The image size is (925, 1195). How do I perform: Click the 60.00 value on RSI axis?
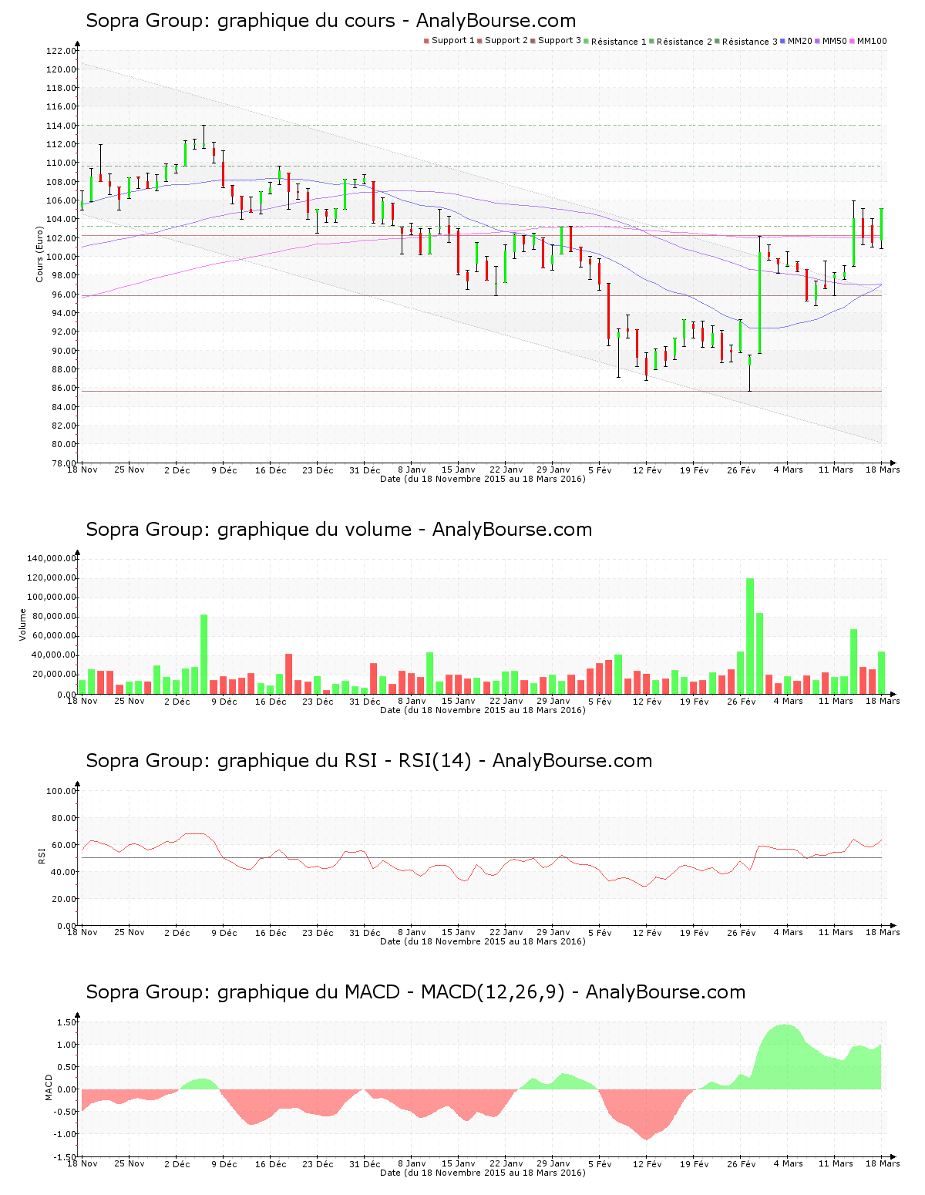63,845
